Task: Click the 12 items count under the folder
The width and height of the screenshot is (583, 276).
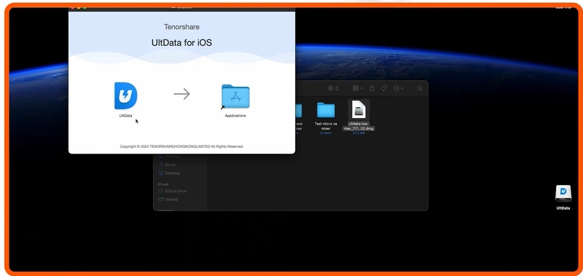Action: click(x=326, y=133)
